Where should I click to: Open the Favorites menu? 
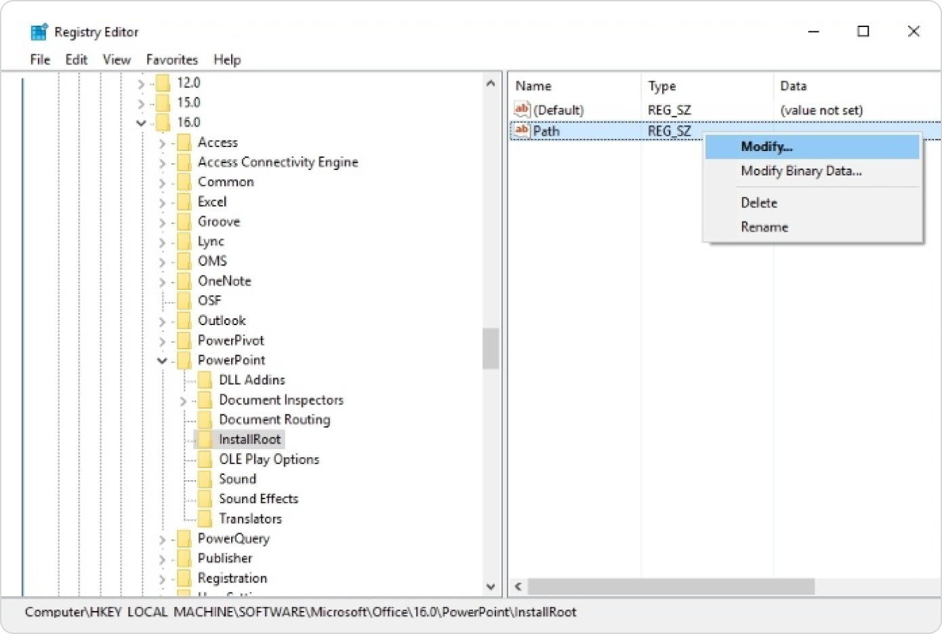172,60
